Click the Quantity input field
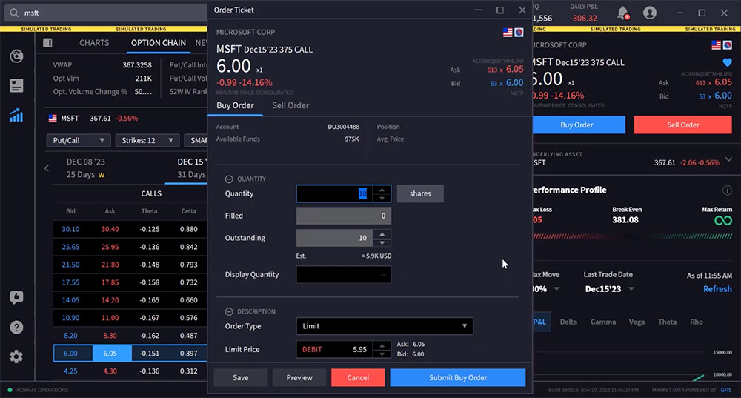Viewport: 741px width, 398px height. pyautogui.click(x=335, y=193)
